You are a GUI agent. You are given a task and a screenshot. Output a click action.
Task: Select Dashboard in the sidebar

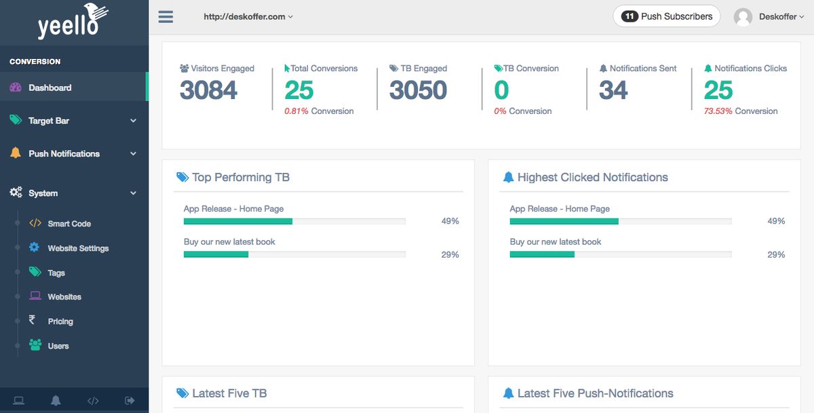click(50, 87)
